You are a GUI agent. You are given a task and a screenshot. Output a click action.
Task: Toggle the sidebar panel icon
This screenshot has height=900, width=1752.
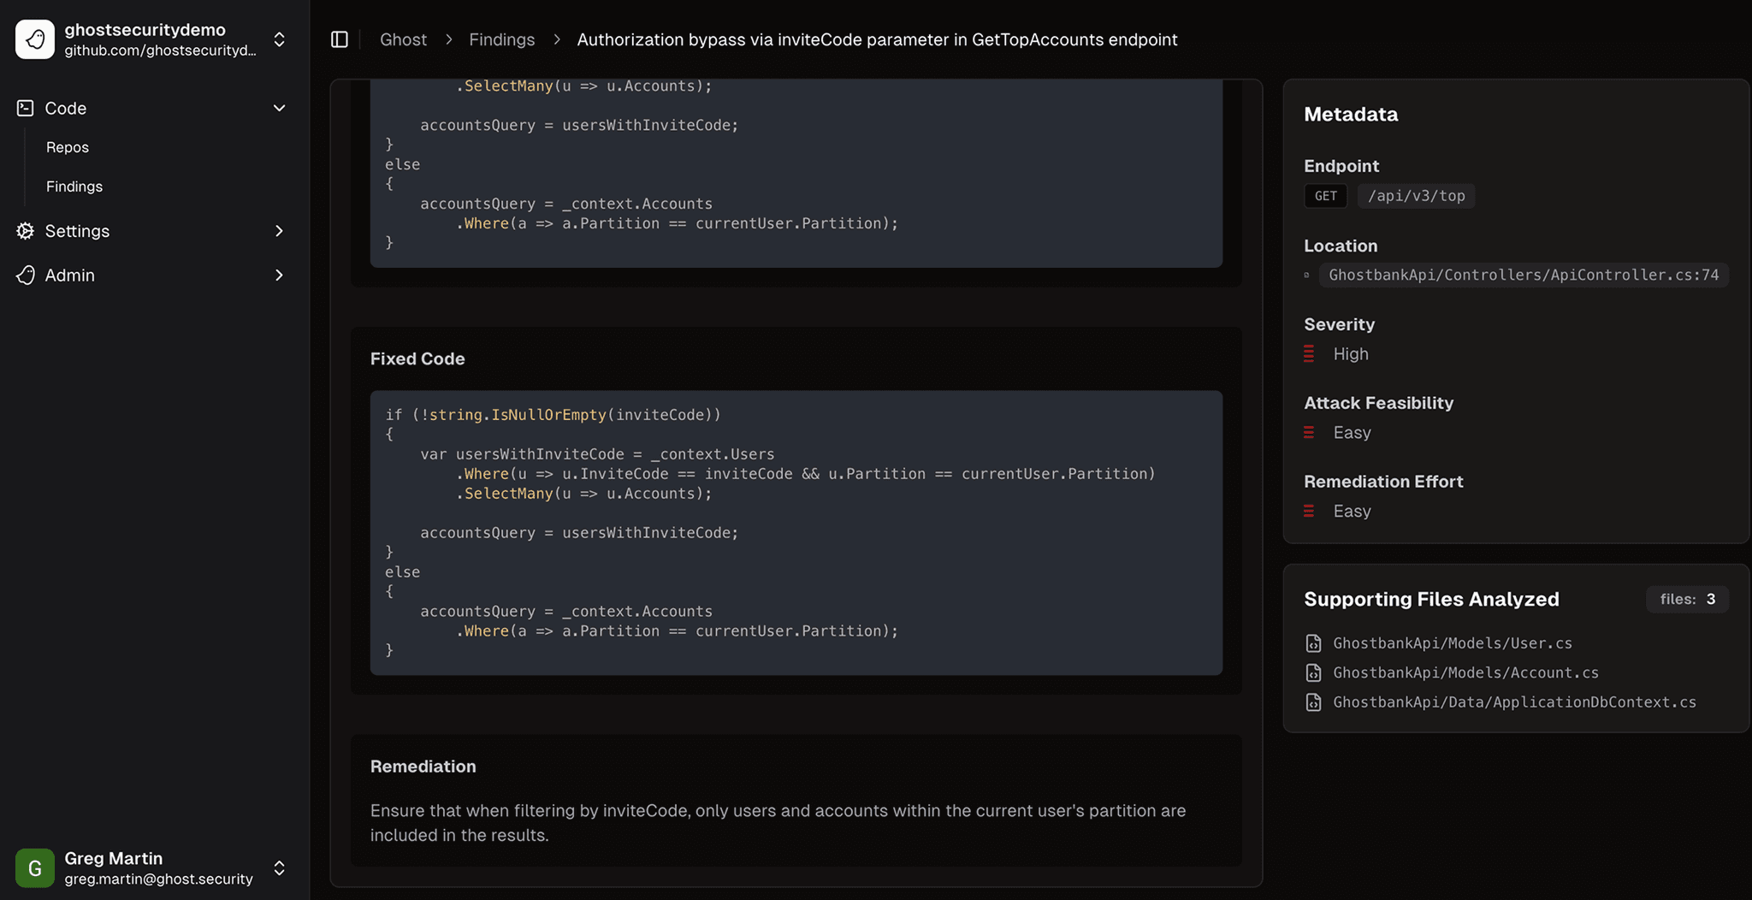click(340, 39)
